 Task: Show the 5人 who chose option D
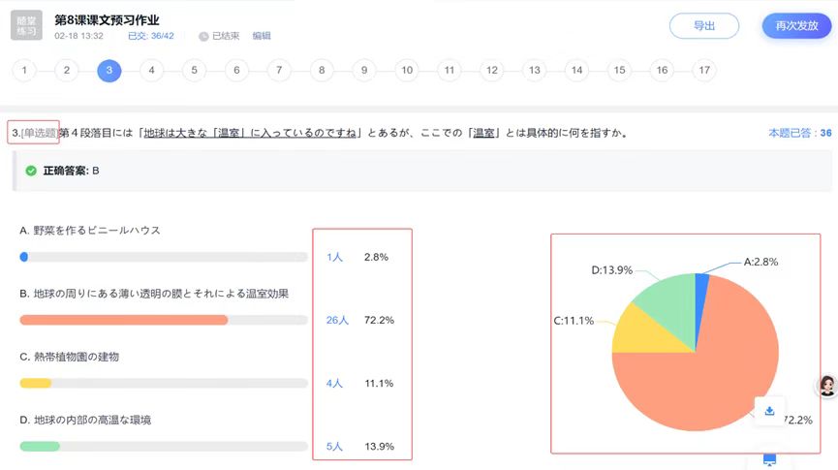click(x=334, y=447)
